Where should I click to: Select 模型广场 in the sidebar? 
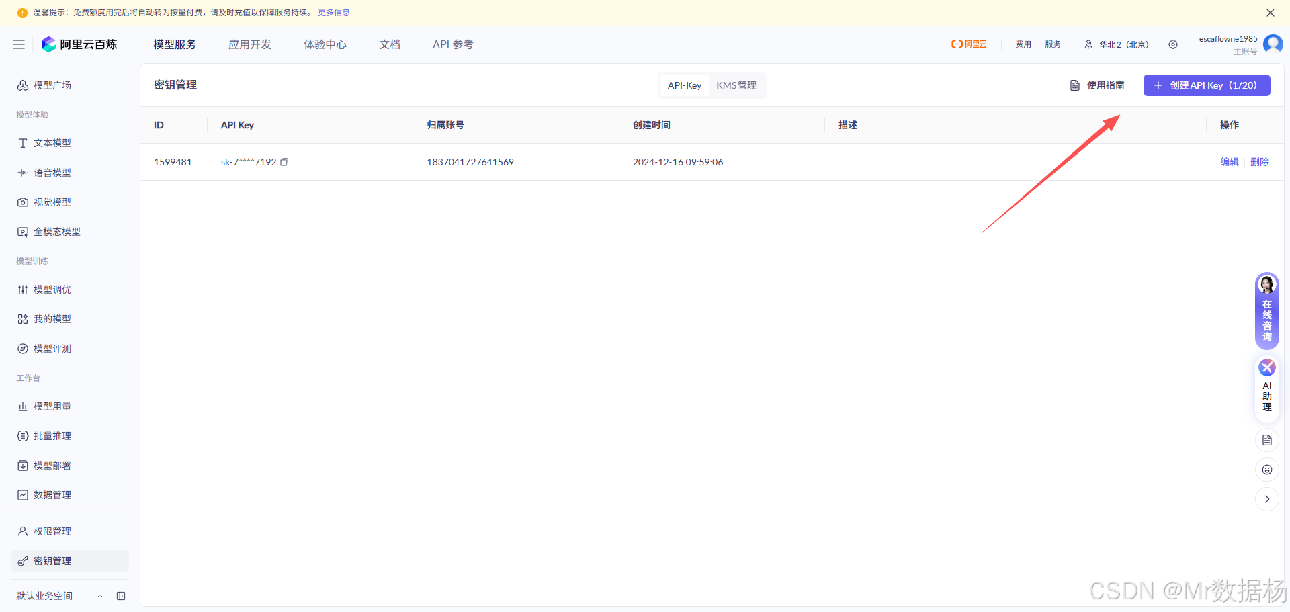coord(52,85)
